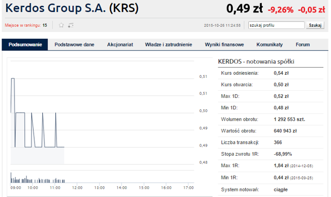The height and width of the screenshot is (197, 331).
Task: Click the 0,50 price axis label
Action: pyautogui.click(x=203, y=111)
